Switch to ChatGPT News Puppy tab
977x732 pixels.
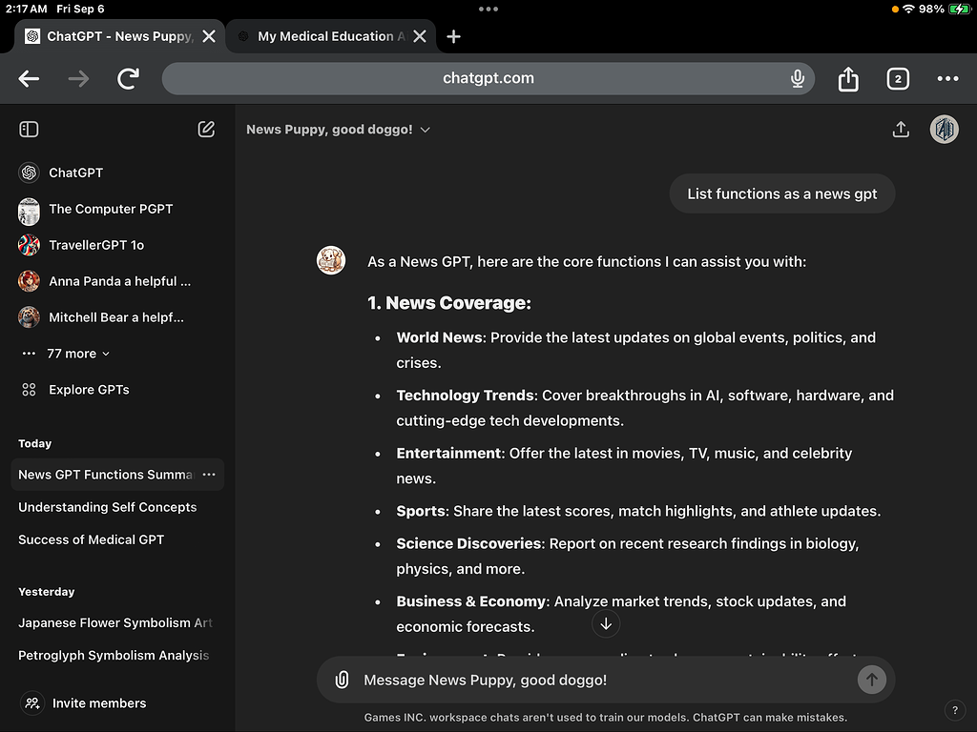(x=119, y=36)
